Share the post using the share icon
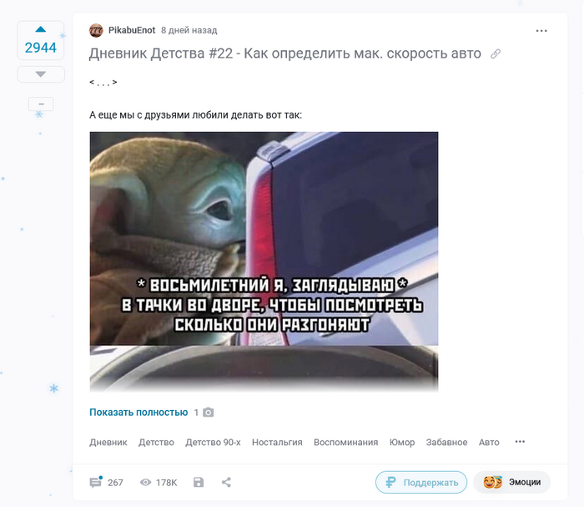 (226, 483)
